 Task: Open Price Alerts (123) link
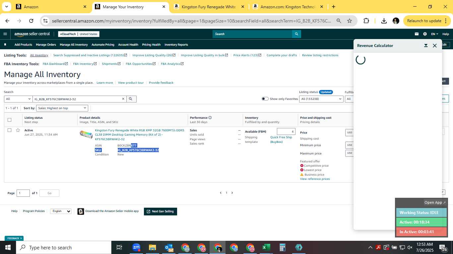click(247, 55)
